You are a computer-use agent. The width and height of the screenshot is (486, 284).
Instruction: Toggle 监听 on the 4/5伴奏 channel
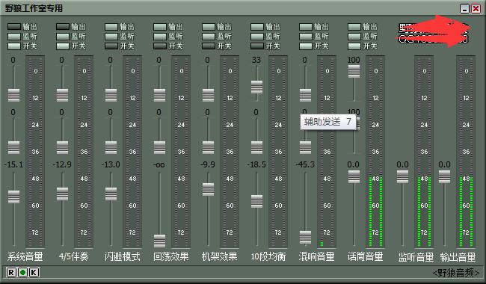point(63,37)
